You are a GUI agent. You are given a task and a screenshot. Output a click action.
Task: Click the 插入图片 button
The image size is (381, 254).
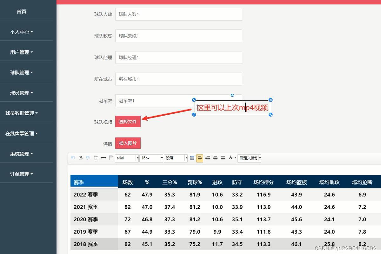(x=128, y=143)
